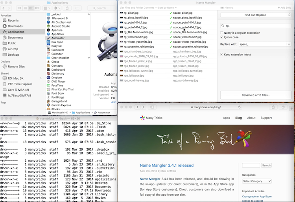This screenshot has height=202, width=295.
Task: Eject RG iMac 5K shared computer
Action: (x=41, y=78)
